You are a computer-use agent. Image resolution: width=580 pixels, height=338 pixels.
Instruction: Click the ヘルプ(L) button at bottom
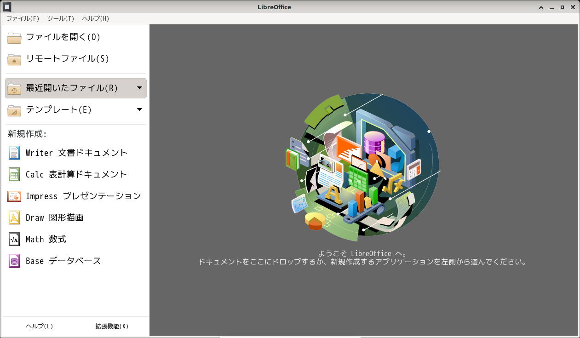tap(40, 326)
